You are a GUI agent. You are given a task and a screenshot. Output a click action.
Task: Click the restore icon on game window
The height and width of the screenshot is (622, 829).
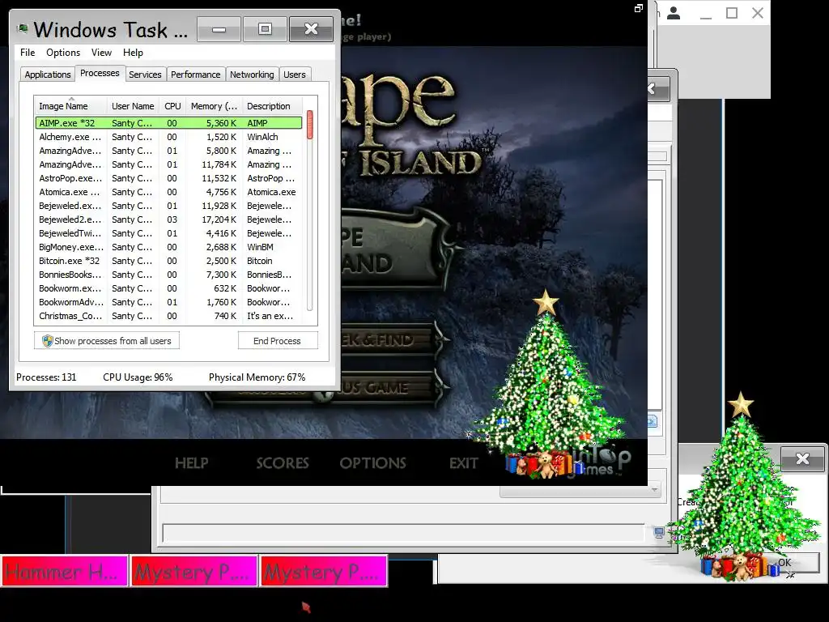coord(639,8)
